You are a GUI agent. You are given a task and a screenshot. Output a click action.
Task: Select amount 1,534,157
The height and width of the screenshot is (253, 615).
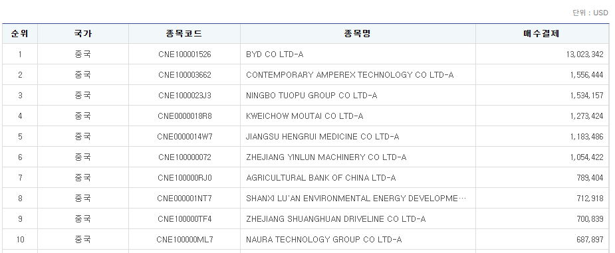(x=587, y=96)
